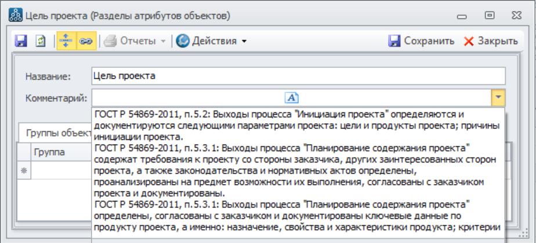Click the new row asterisk marker
The height and width of the screenshot is (243, 536).
24,171
